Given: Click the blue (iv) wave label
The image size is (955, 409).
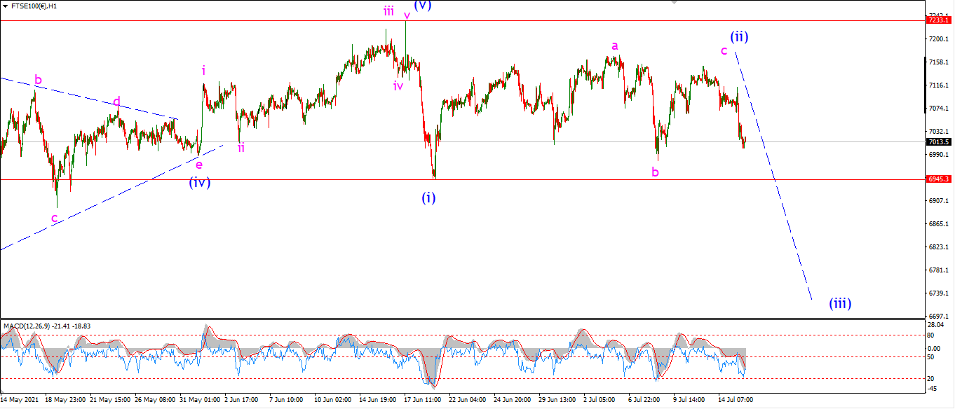Looking at the screenshot, I should pyautogui.click(x=199, y=183).
